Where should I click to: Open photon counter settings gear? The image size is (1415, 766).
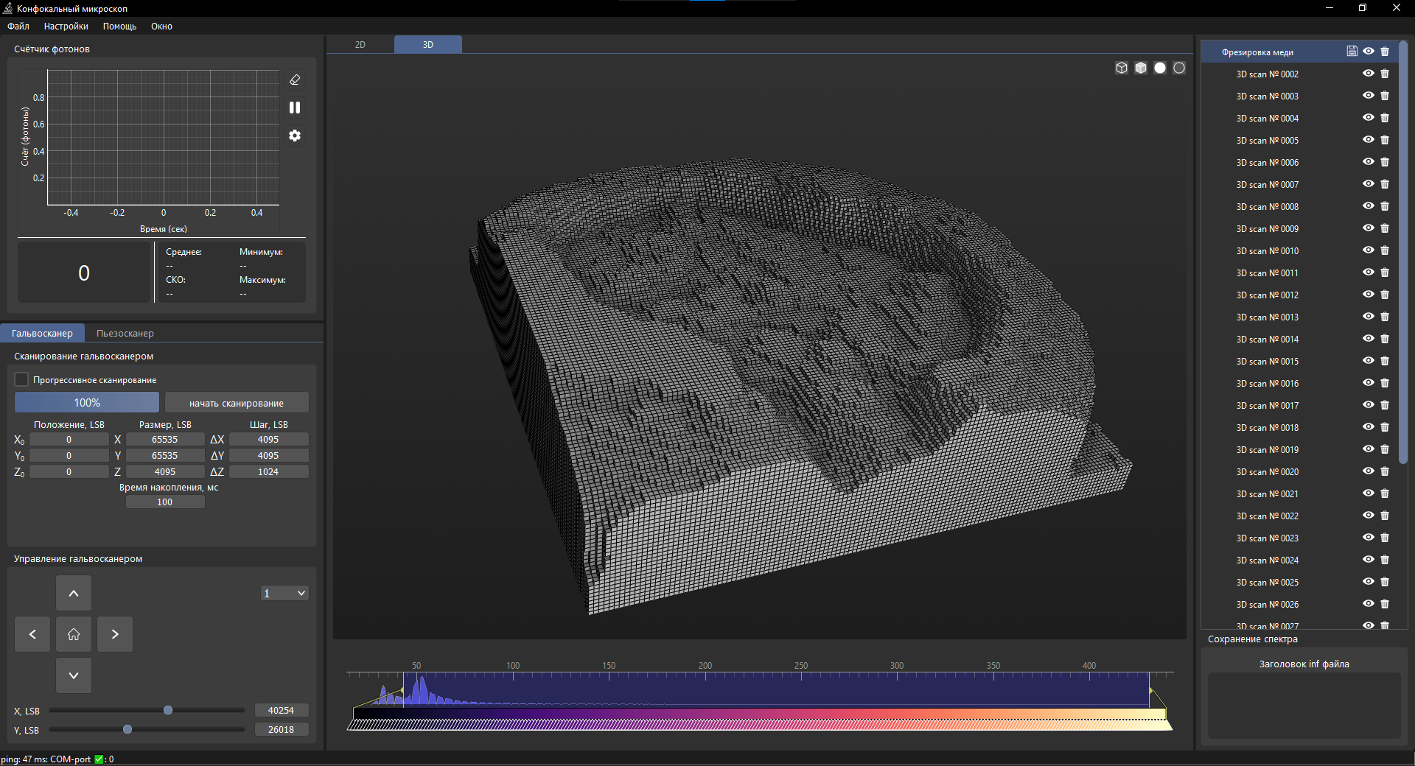[x=295, y=136]
